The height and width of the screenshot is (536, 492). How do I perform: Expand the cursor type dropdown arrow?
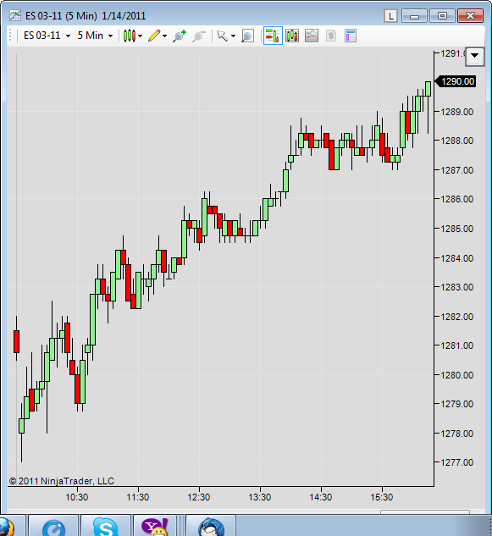(233, 36)
